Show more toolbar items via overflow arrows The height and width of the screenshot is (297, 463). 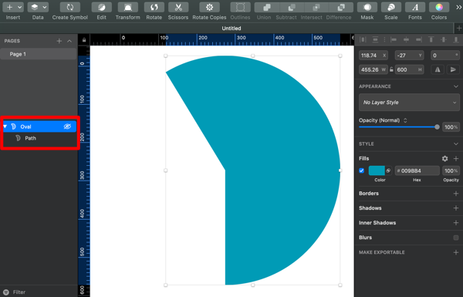point(458,8)
